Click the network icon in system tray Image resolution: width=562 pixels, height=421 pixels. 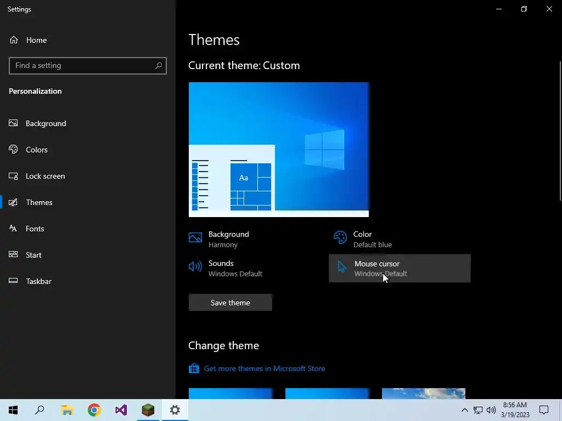point(478,410)
